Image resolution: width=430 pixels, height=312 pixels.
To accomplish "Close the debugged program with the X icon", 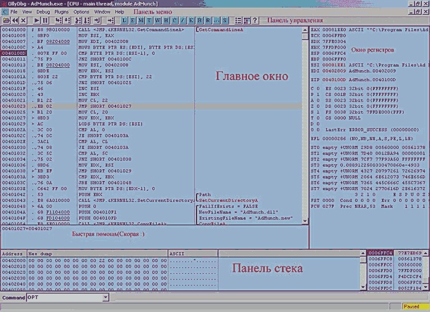I will click(23, 21).
